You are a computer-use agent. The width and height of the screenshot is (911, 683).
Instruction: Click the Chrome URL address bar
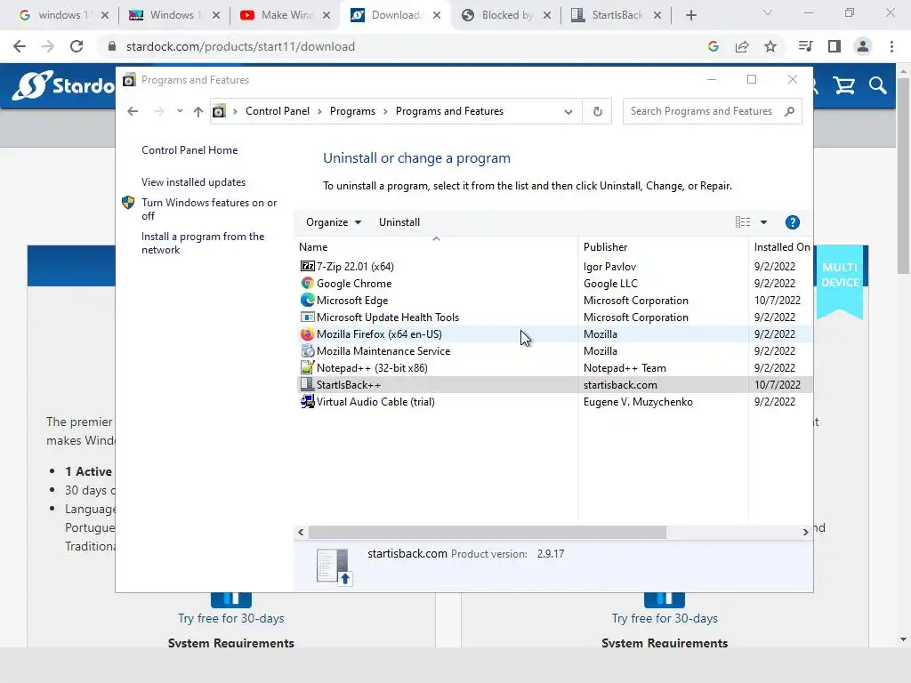point(401,46)
